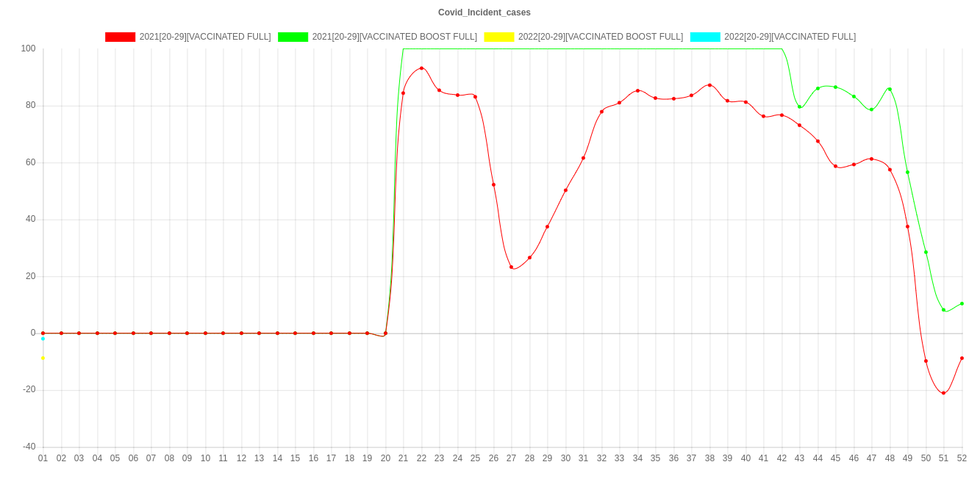This screenshot has height=484, width=969.
Task: Toggle the 2021[20-29]|[VACCINATED FULL] legend label
Action: tap(205, 37)
